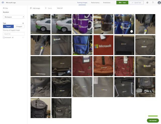
Task: Select the blue bag image thumbnail
Action: coord(82,45)
